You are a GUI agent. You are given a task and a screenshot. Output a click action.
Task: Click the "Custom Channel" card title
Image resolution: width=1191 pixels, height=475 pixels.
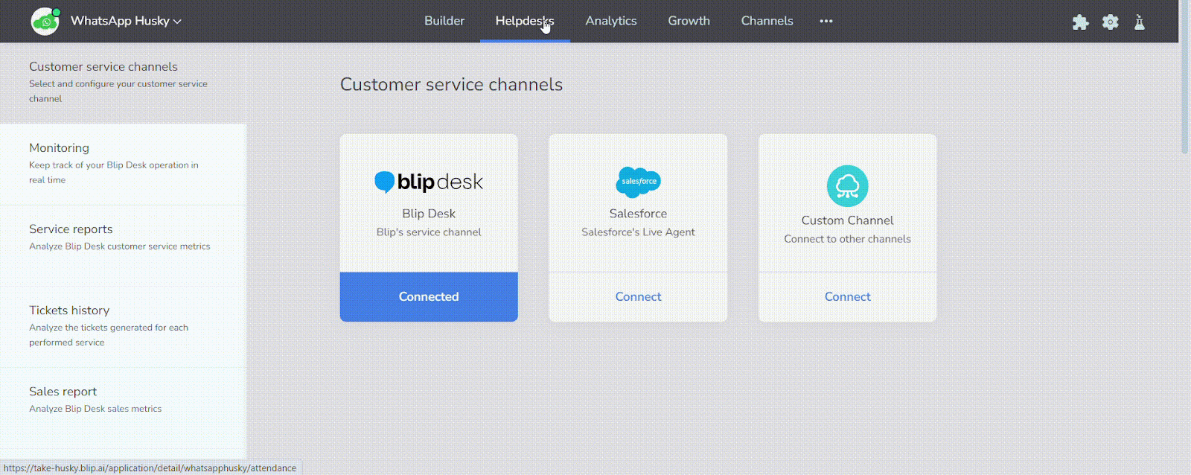tap(847, 220)
